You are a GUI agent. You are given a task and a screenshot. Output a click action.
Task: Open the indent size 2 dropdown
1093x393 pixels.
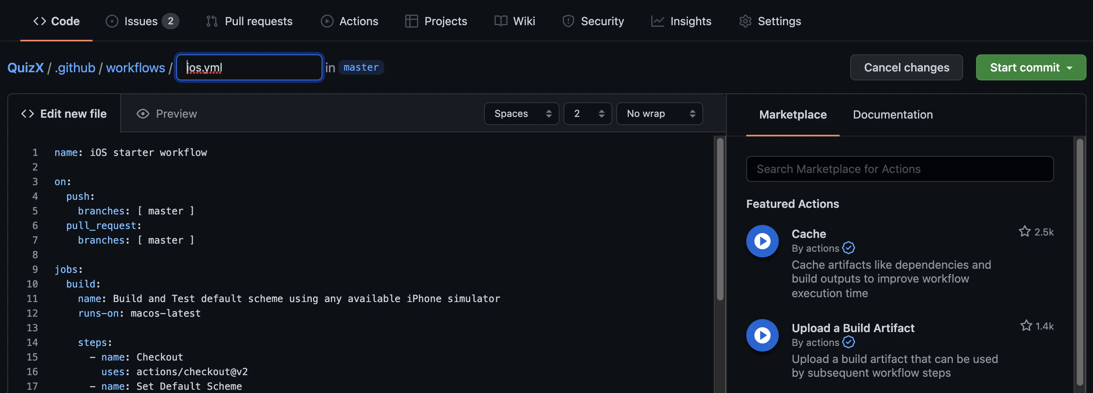tap(587, 113)
